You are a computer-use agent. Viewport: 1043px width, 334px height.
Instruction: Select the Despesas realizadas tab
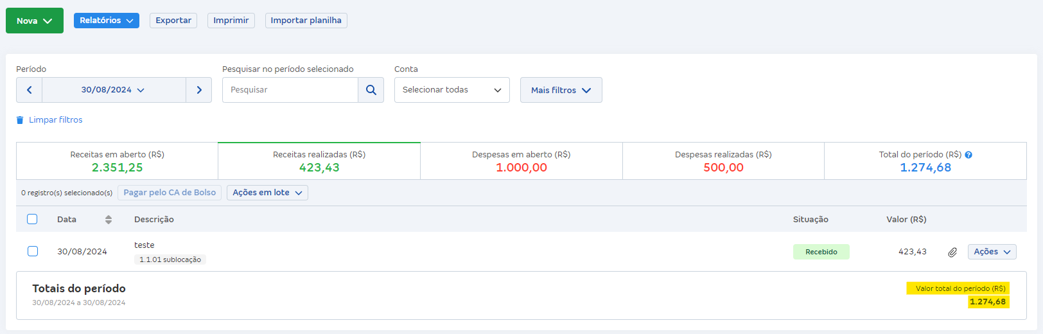tap(723, 161)
